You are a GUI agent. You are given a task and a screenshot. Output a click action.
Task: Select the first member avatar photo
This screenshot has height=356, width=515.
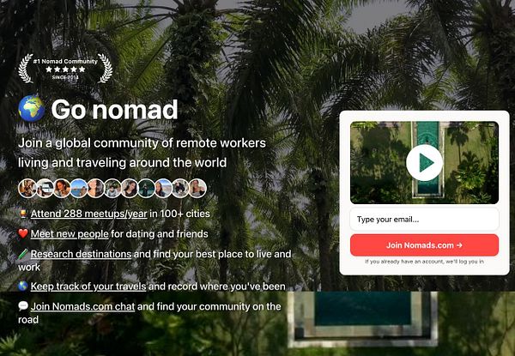[27, 189]
